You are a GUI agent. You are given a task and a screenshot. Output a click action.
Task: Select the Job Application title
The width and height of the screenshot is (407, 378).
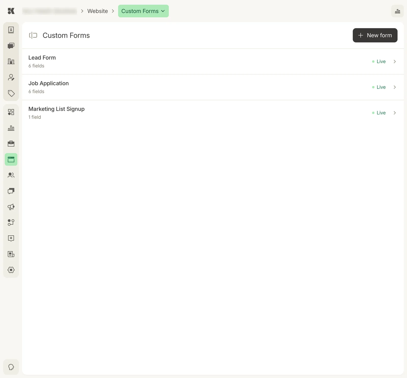49,83
